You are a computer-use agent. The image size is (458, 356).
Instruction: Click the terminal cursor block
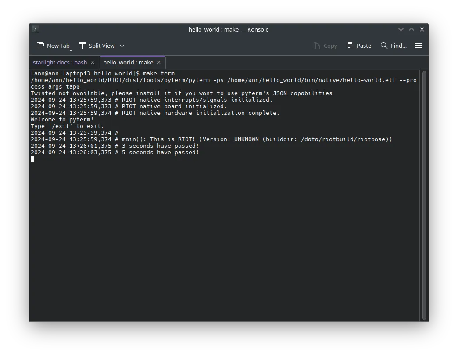click(x=32, y=159)
